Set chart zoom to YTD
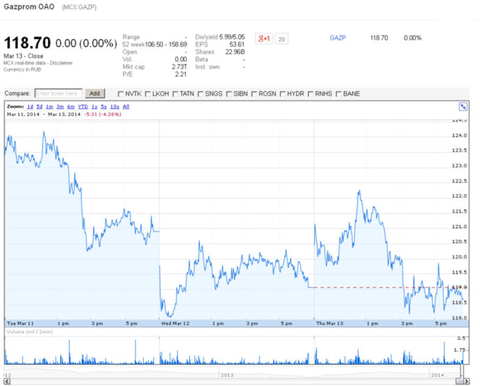Viewport: 480px width, 386px height. (x=83, y=107)
